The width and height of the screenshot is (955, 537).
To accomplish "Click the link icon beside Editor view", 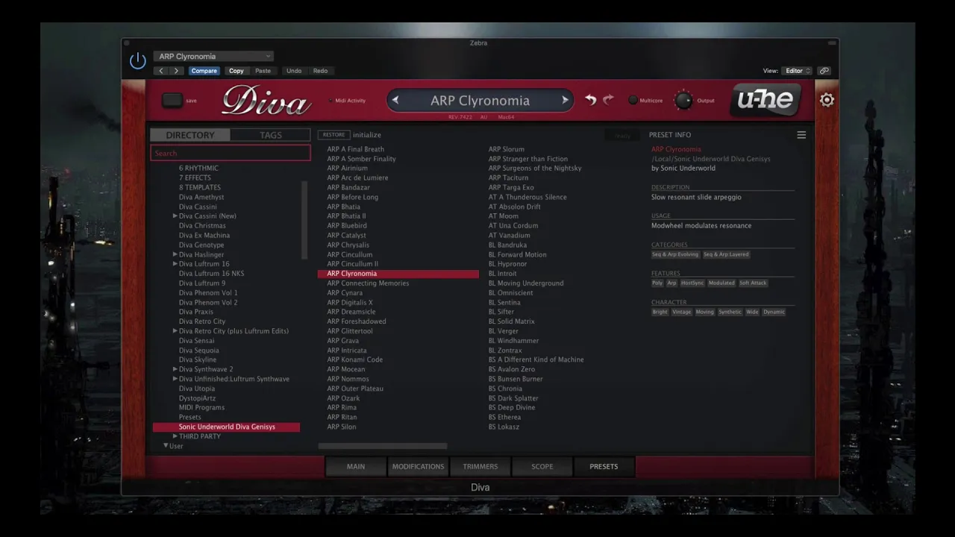I will click(x=824, y=71).
